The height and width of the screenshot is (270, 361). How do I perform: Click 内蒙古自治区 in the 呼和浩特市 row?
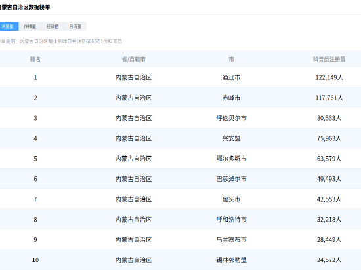click(133, 220)
